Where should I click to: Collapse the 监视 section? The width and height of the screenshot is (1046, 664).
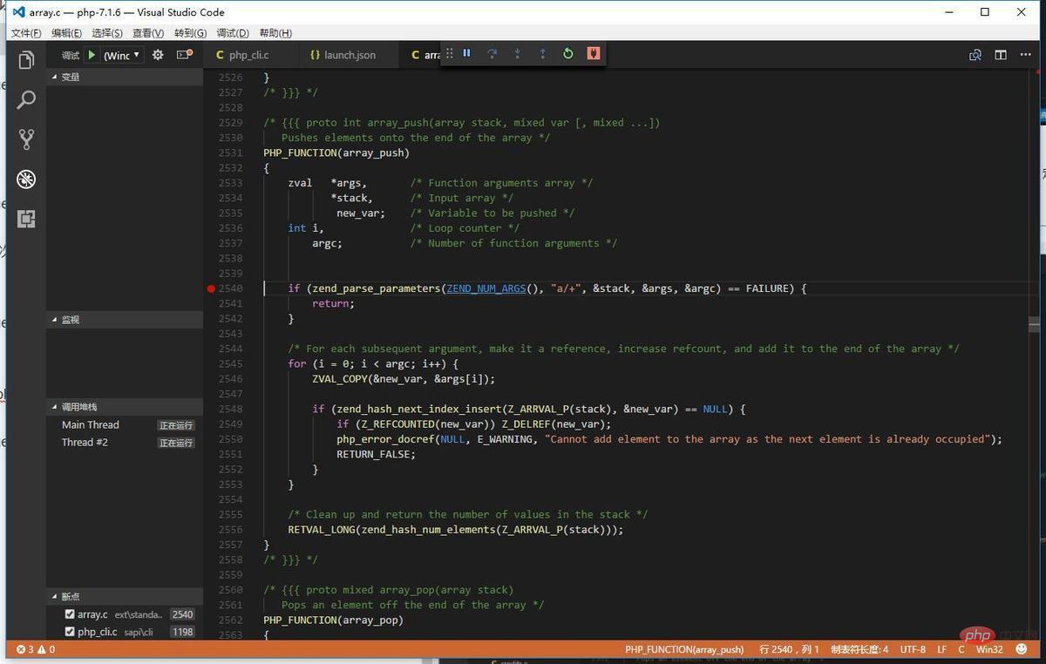[x=125, y=320]
